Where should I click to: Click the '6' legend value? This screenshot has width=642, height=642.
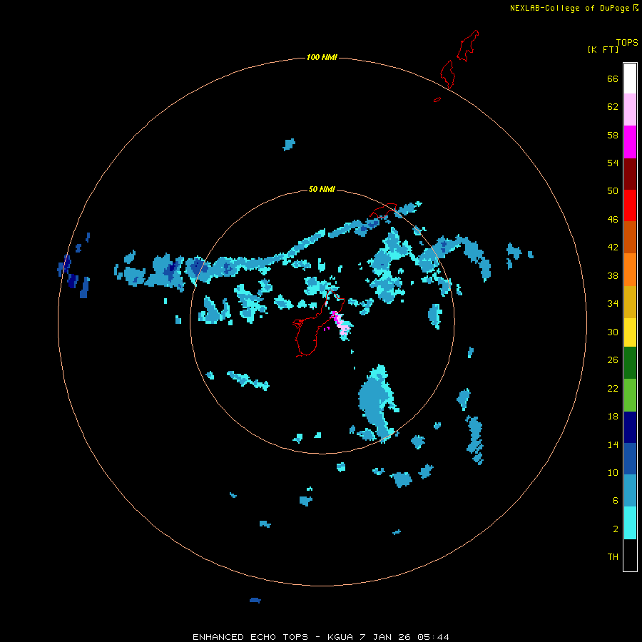point(616,501)
